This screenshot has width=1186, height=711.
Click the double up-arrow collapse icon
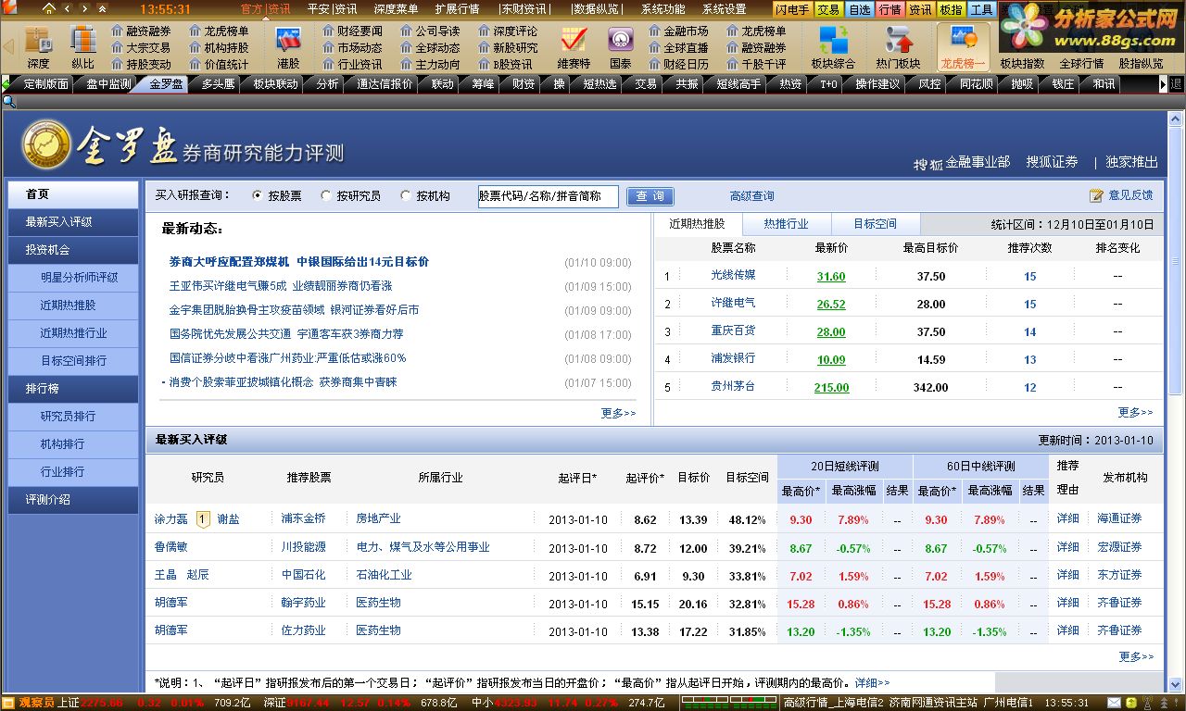pyautogui.click(x=102, y=8)
